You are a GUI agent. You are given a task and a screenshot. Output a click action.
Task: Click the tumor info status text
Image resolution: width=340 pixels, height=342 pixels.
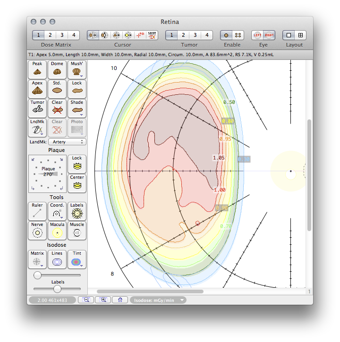[x=151, y=55]
